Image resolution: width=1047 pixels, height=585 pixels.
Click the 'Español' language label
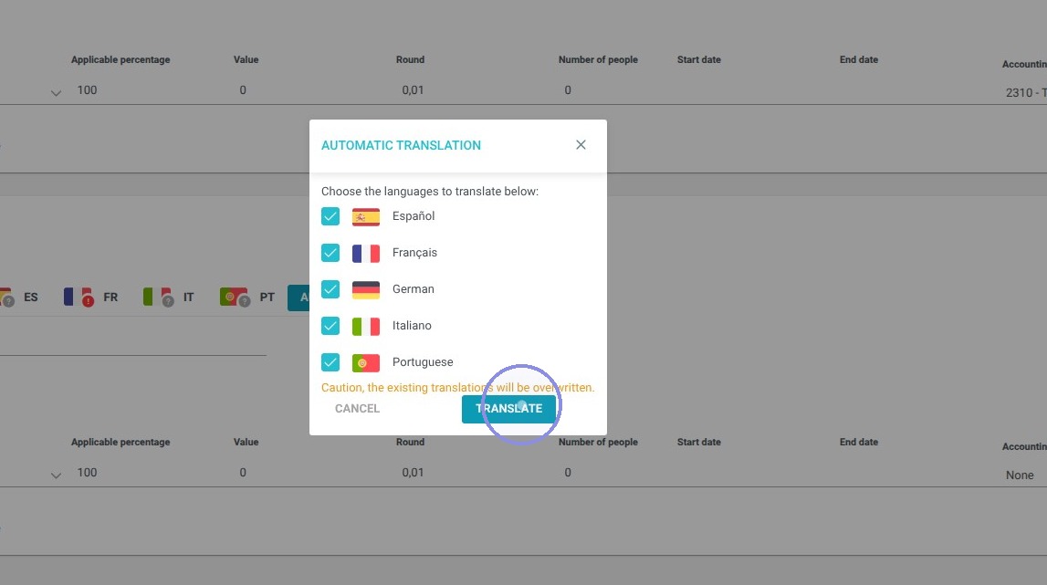coord(414,216)
